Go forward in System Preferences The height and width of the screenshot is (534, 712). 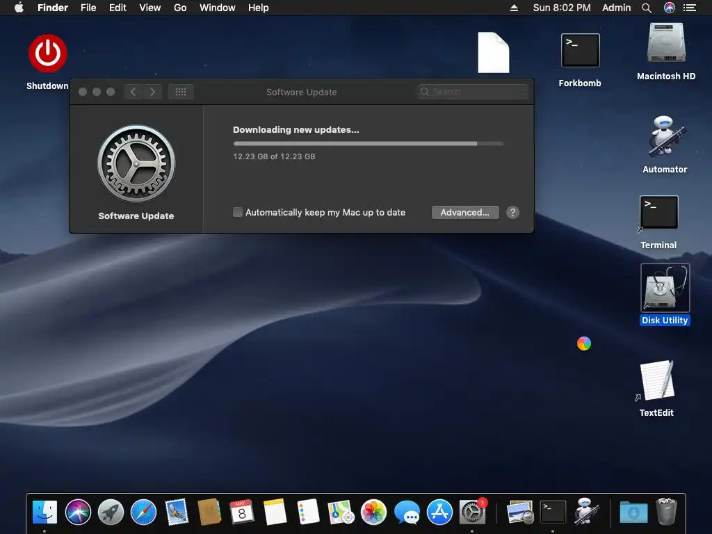click(152, 92)
